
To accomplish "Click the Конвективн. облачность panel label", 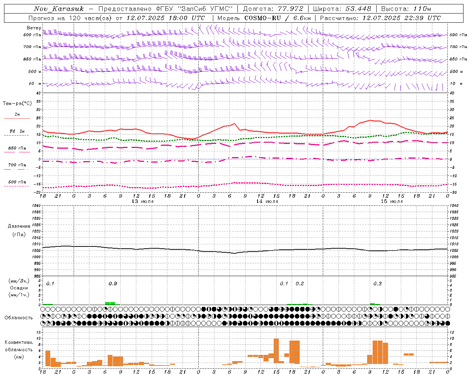I will click(19, 349).
